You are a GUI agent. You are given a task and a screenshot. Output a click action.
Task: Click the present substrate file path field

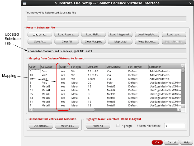tap(107, 51)
